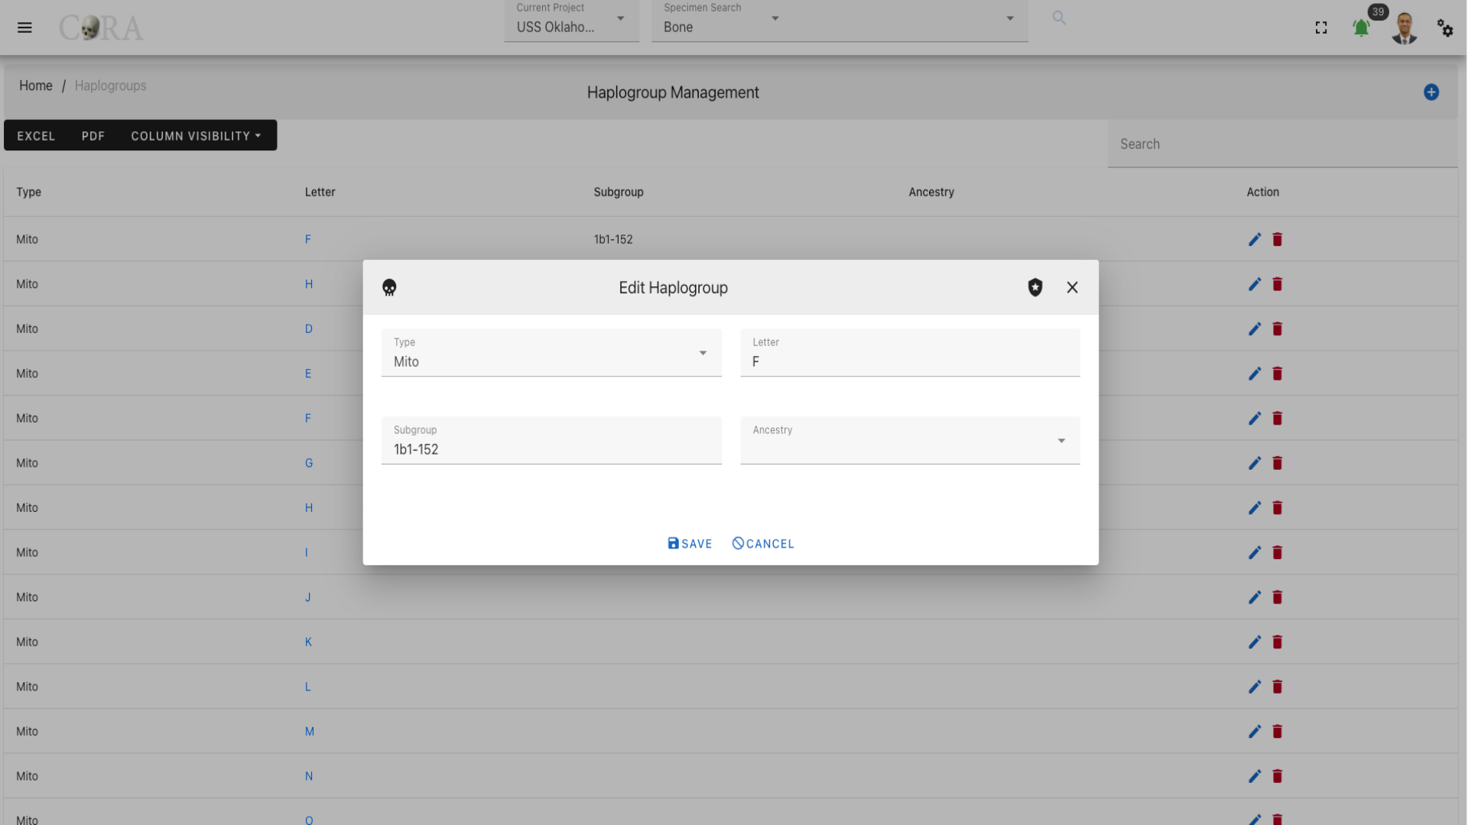Sort by the Type column header

coord(29,192)
